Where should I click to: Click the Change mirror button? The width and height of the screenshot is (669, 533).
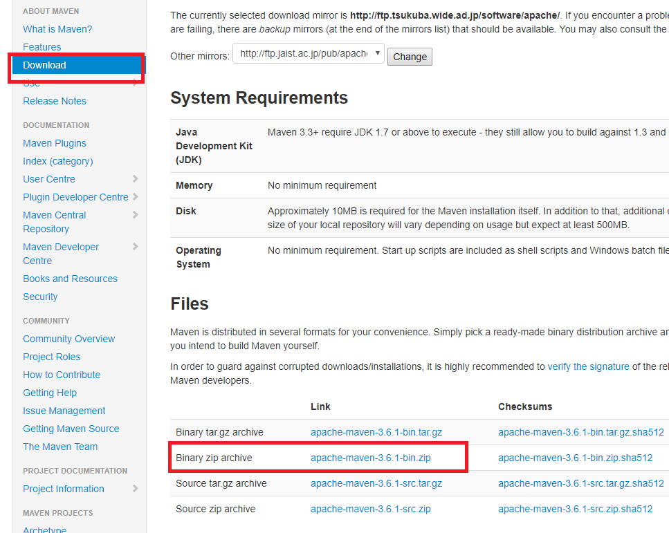click(410, 57)
